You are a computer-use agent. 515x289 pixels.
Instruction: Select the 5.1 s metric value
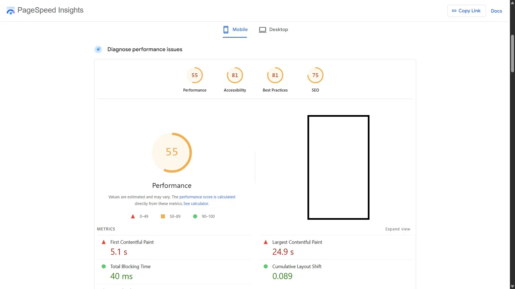pos(119,252)
